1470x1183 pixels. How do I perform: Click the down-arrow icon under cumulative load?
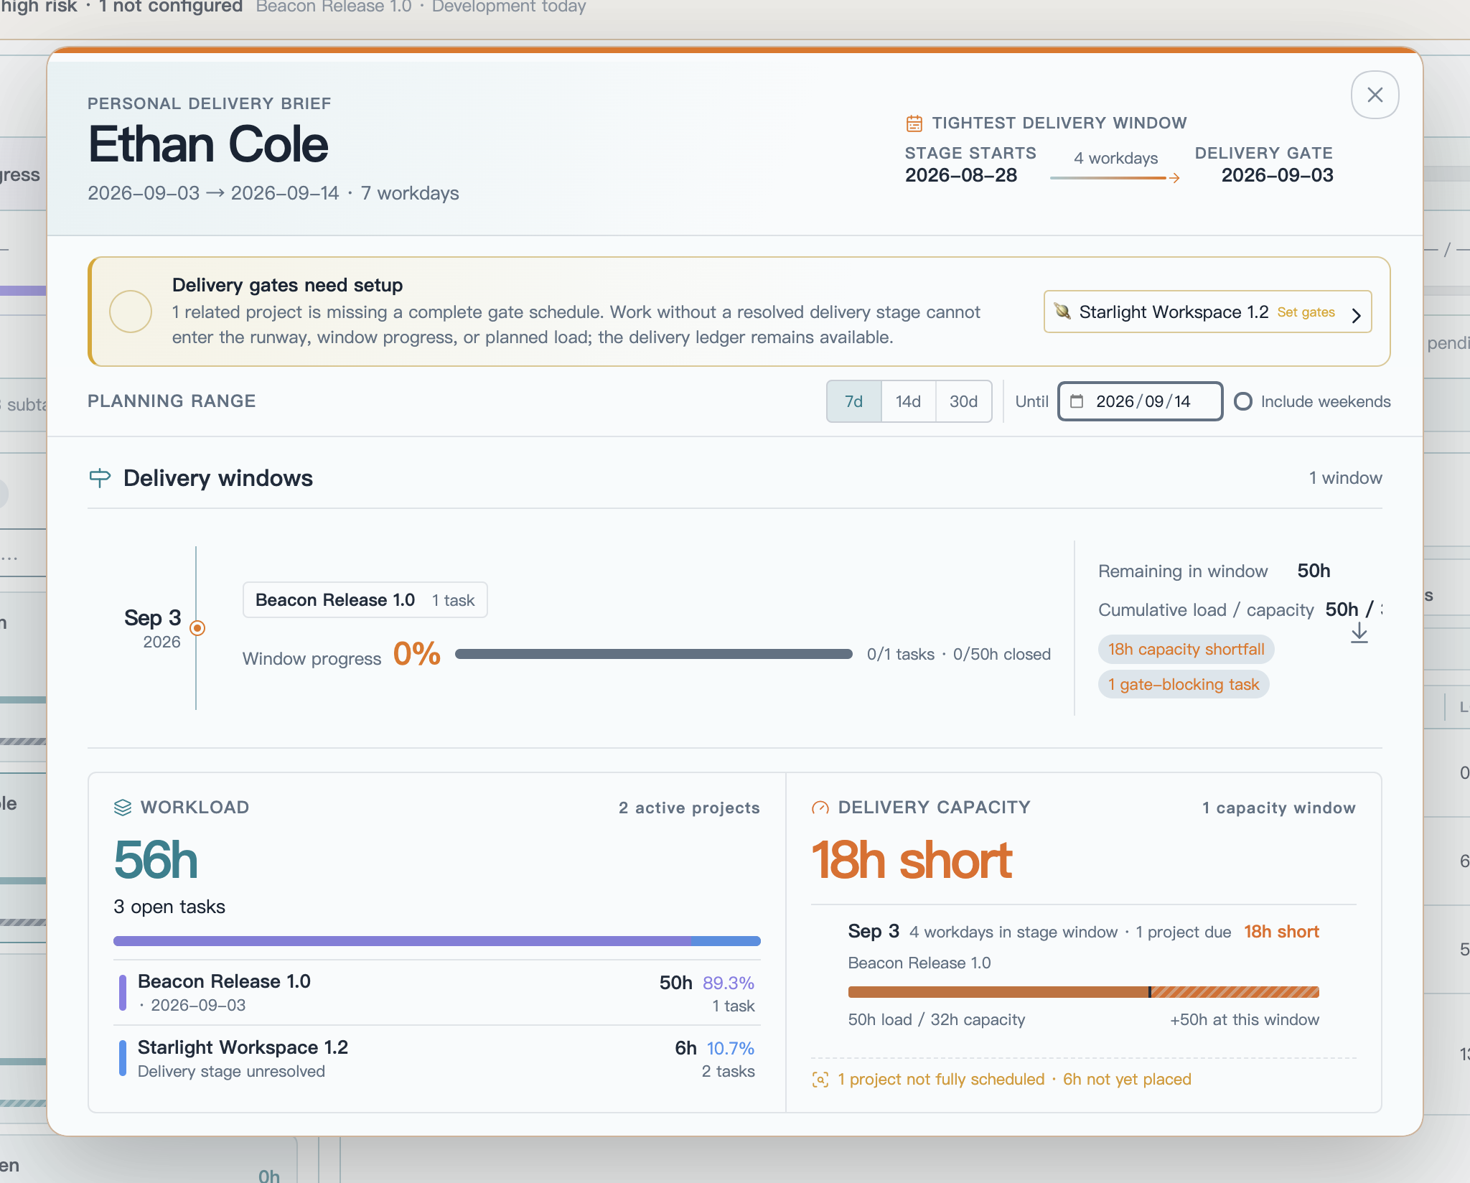(x=1359, y=633)
